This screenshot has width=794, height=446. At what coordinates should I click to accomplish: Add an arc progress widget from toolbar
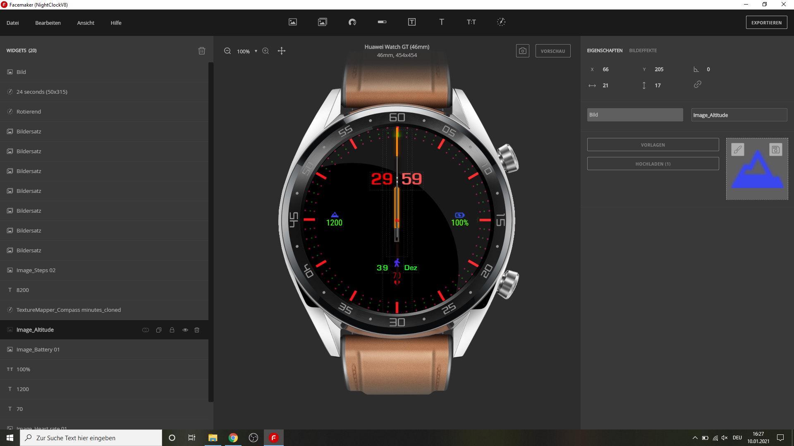tap(352, 22)
